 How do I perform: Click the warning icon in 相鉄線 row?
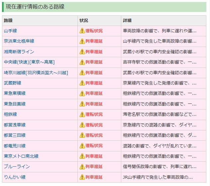pos(82,114)
